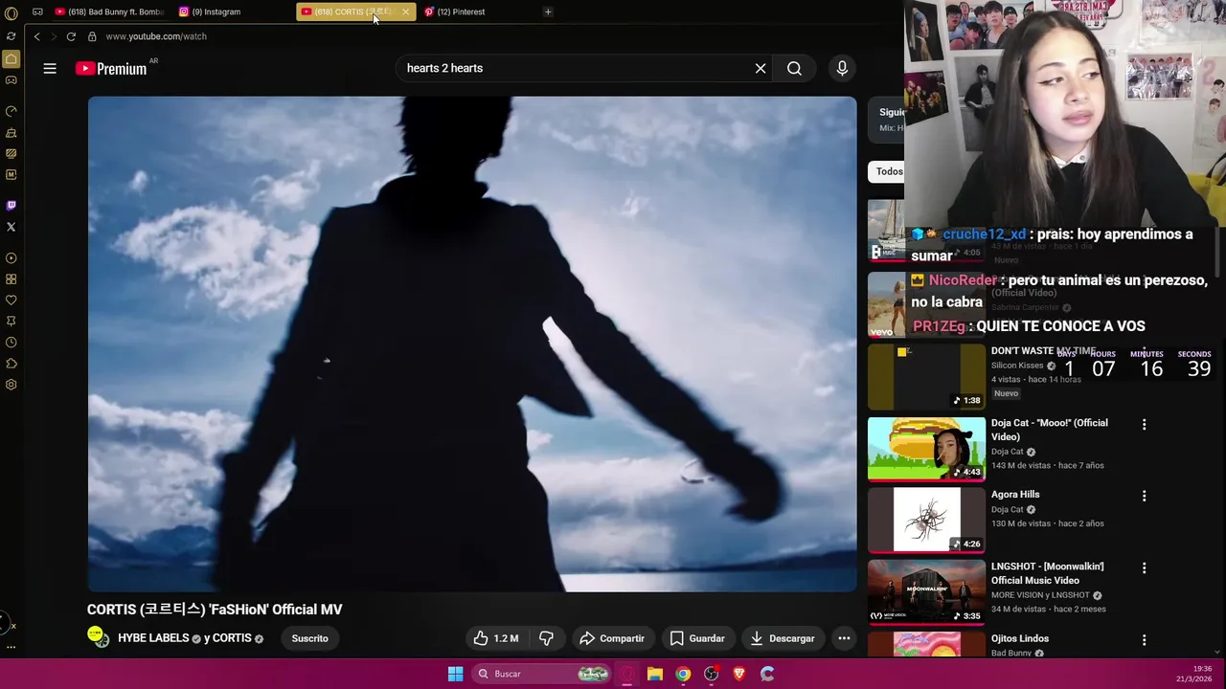
Task: Open 'Agora Hills' video title
Action: pos(1015,495)
